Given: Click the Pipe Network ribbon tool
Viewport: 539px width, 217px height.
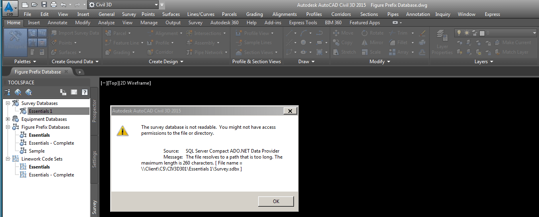Looking at the screenshot, I should 207,52.
